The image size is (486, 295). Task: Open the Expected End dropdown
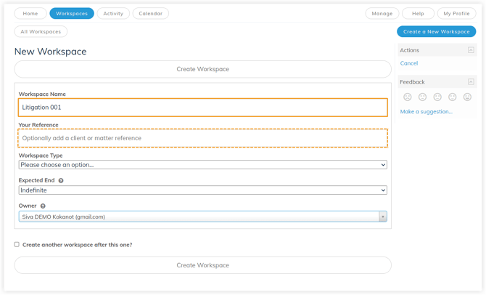point(202,190)
